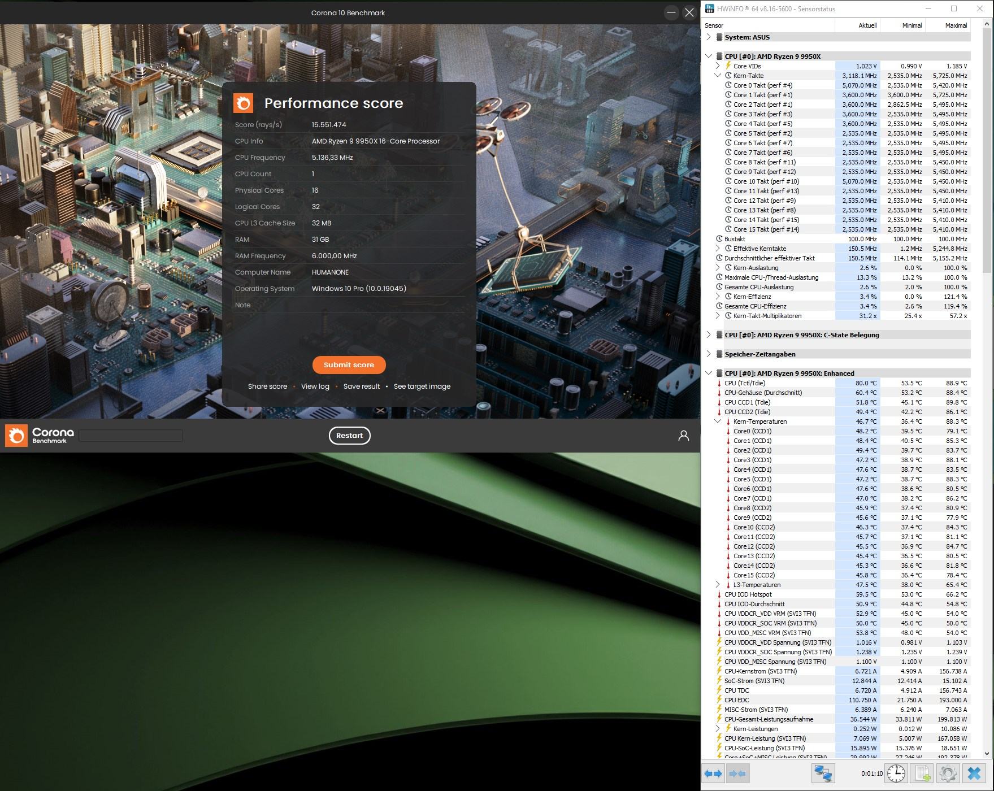Screen dimensions: 994x791
Task: Open the network remote monitoring icon
Action: [823, 773]
